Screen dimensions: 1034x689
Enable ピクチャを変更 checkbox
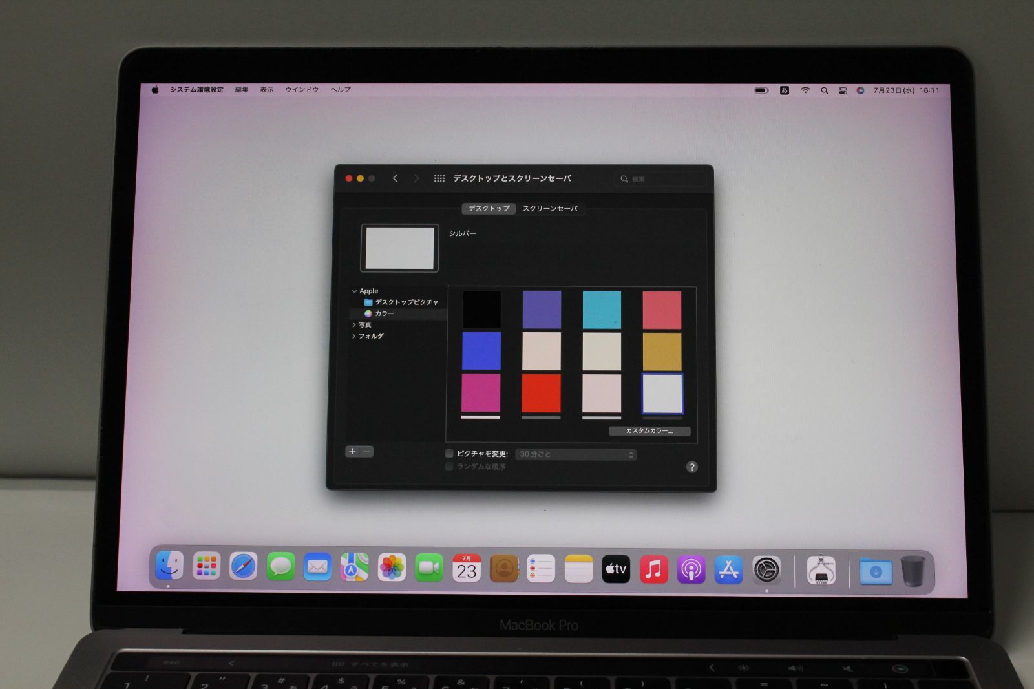coord(449,454)
